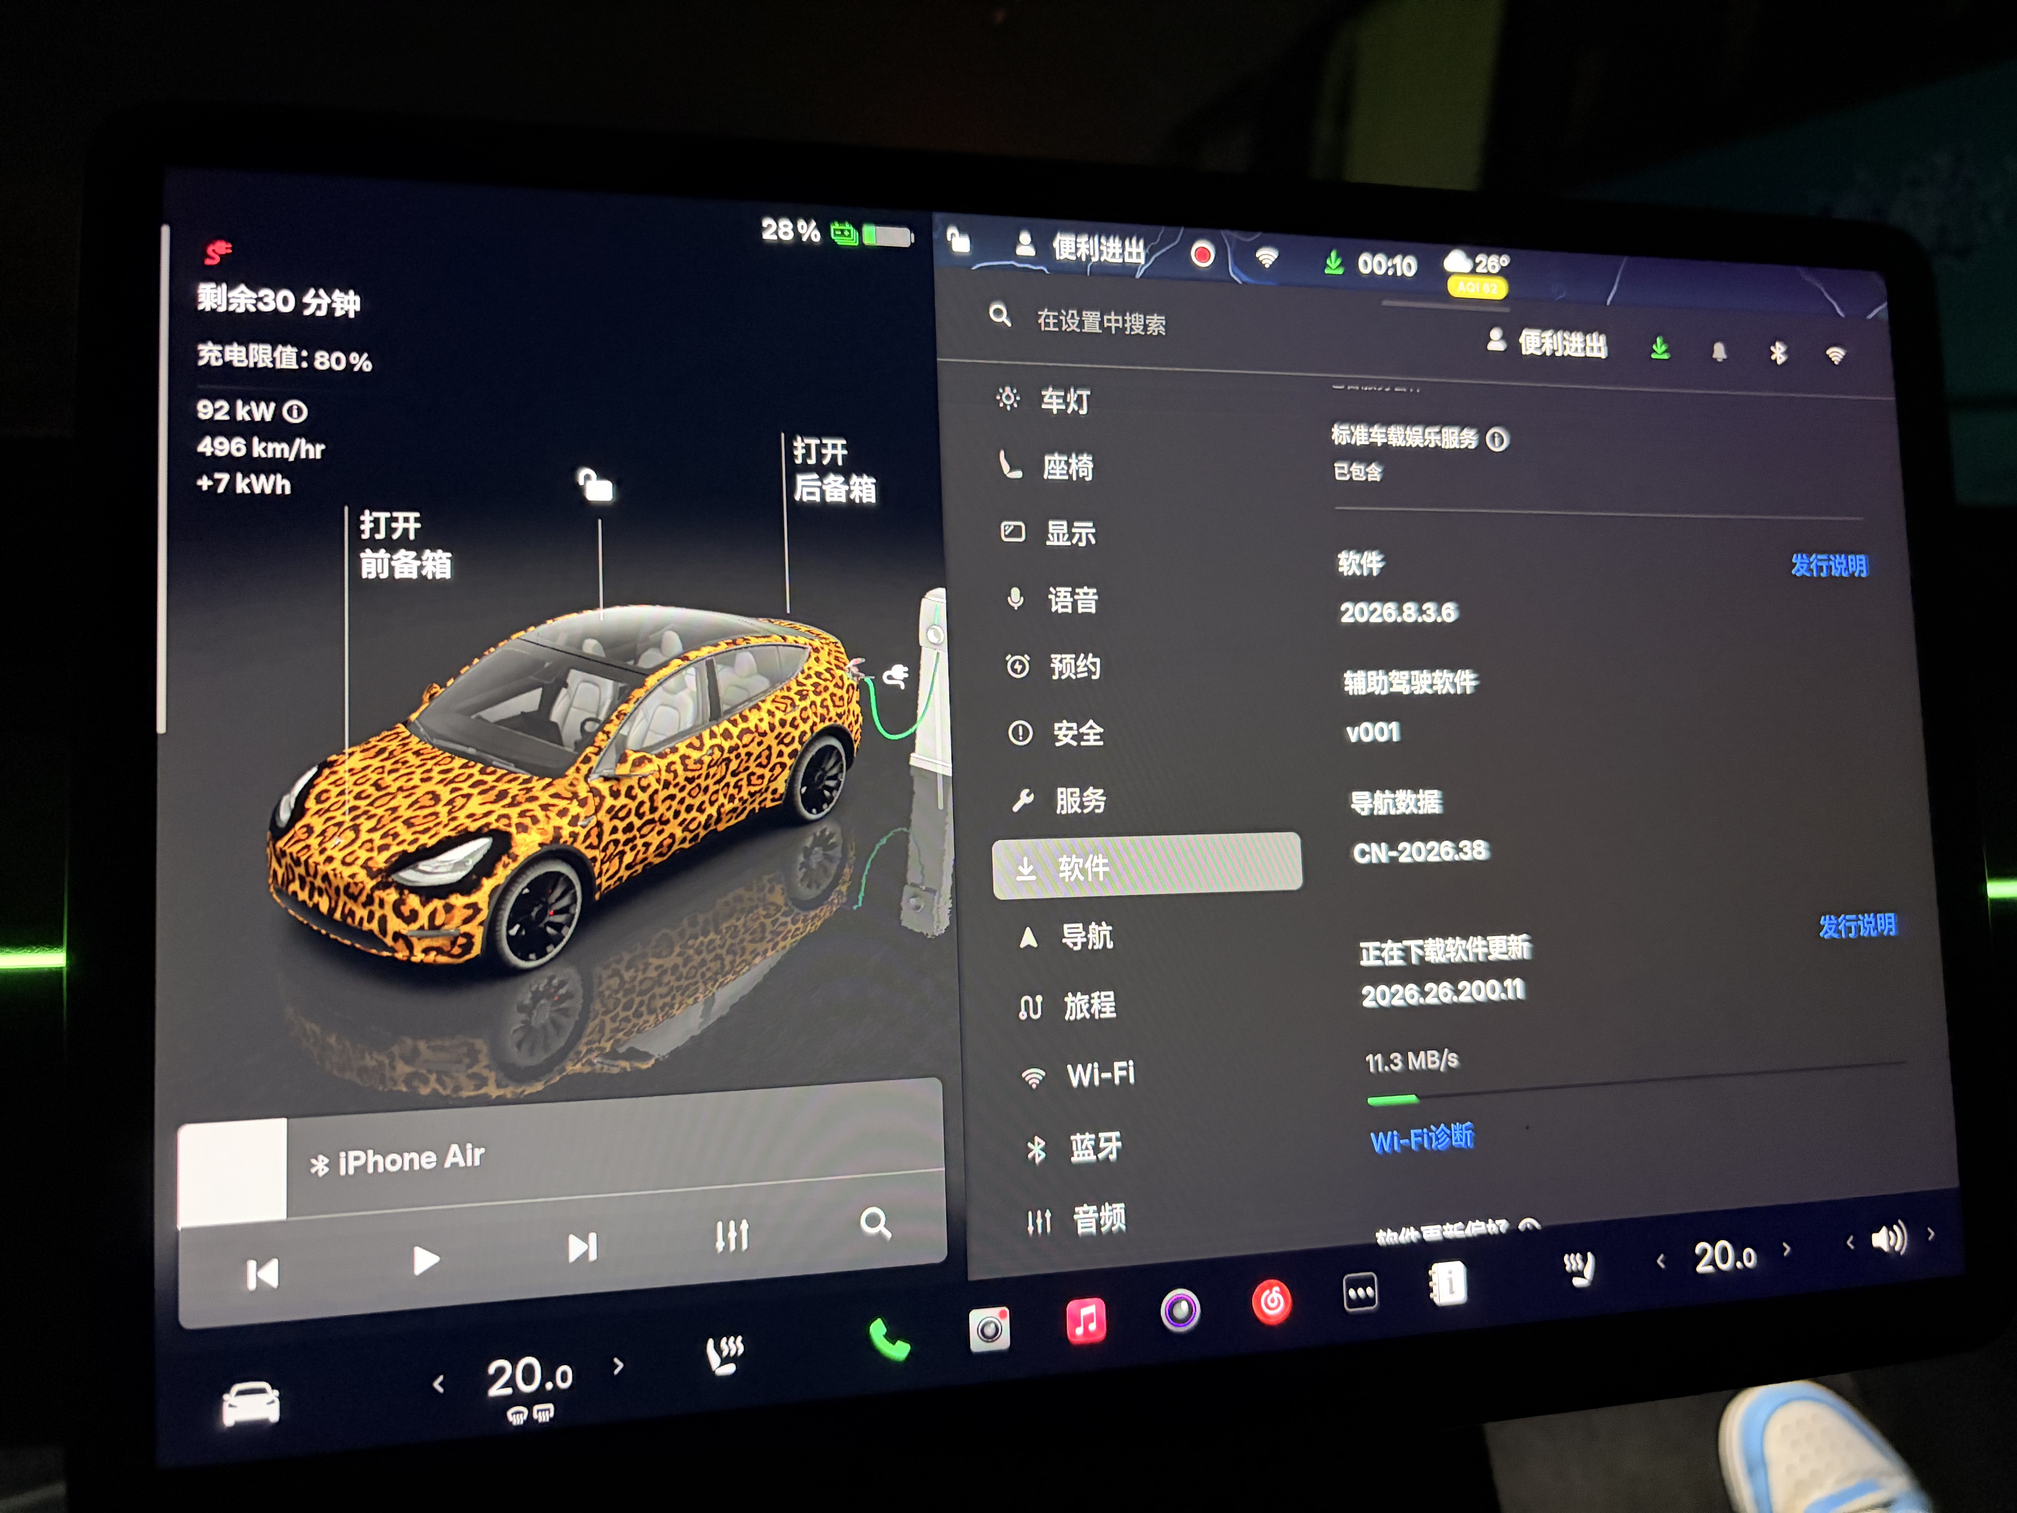
Task: Open the Camera app
Action: pyautogui.click(x=989, y=1329)
